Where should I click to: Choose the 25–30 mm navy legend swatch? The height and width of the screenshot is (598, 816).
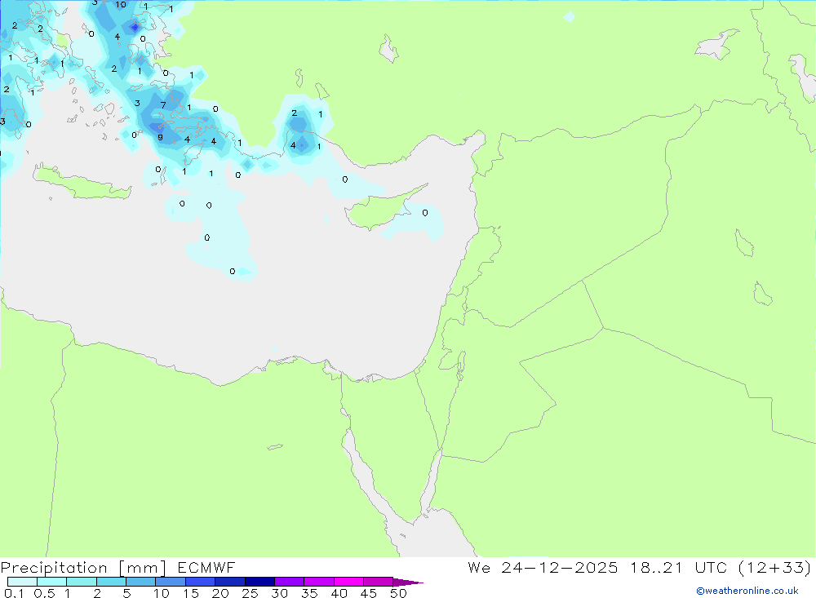click(259, 582)
